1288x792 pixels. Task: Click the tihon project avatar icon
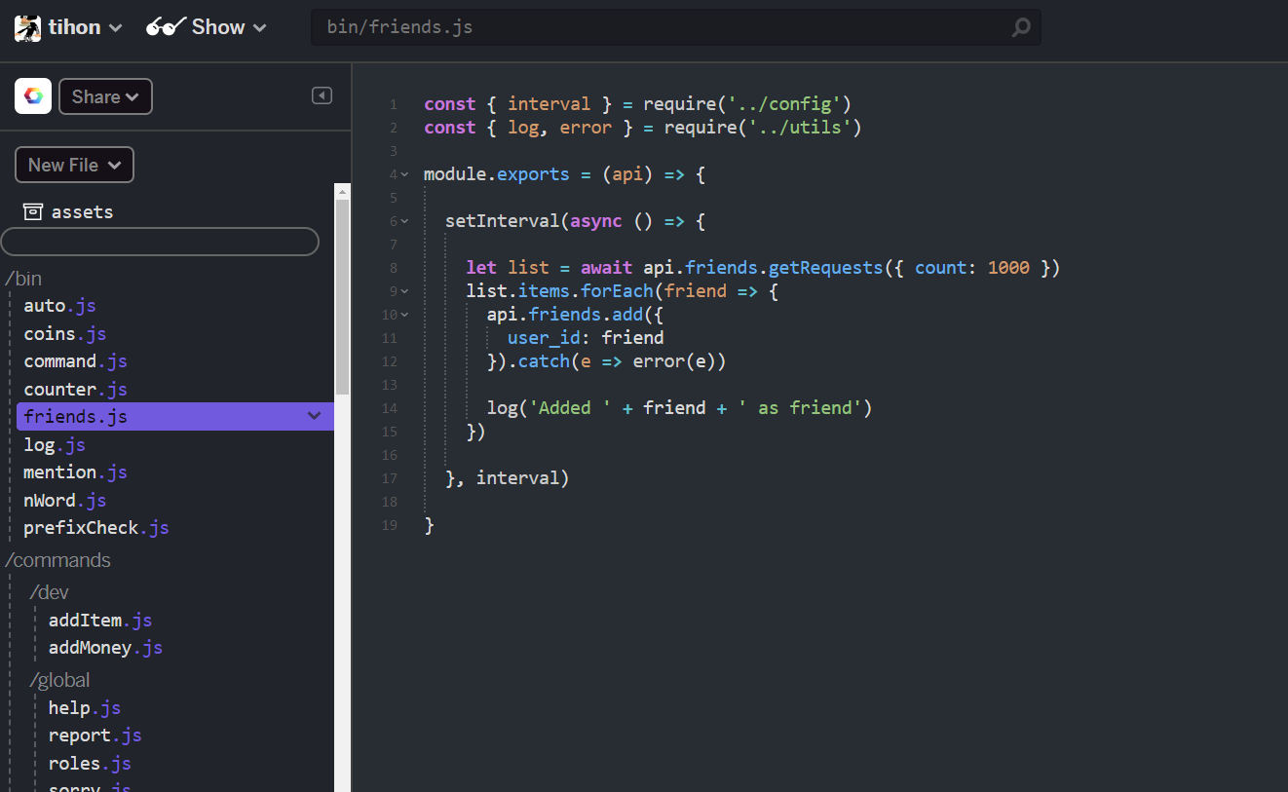(x=27, y=27)
